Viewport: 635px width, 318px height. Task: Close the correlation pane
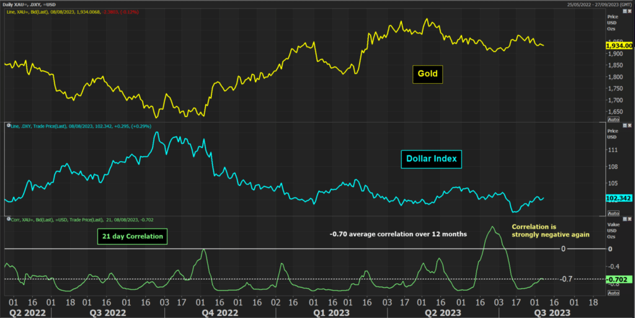[x=630, y=219]
